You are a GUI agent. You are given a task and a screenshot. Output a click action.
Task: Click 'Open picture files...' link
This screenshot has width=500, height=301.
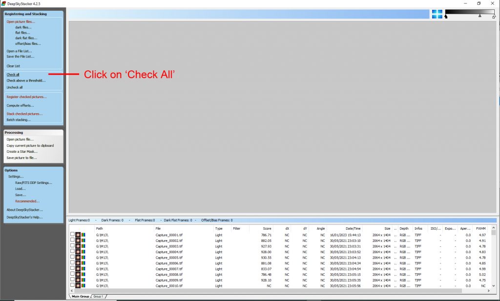(21, 21)
